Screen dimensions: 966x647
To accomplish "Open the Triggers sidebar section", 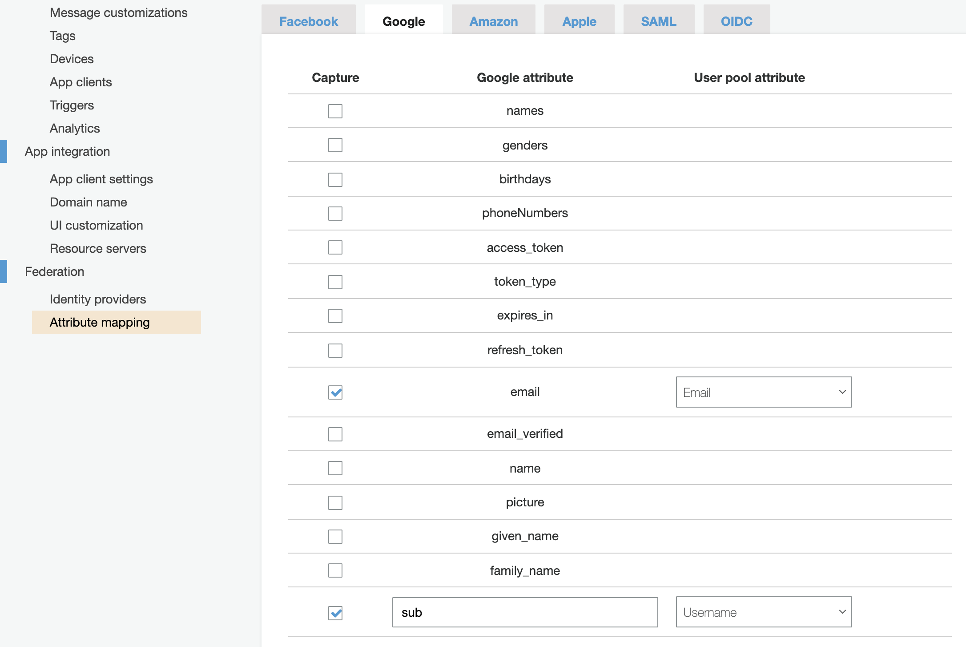I will [72, 105].
